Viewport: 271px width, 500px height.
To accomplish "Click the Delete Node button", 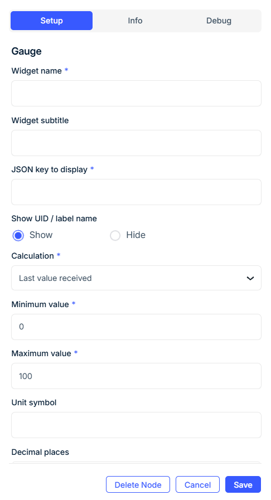I will point(138,484).
